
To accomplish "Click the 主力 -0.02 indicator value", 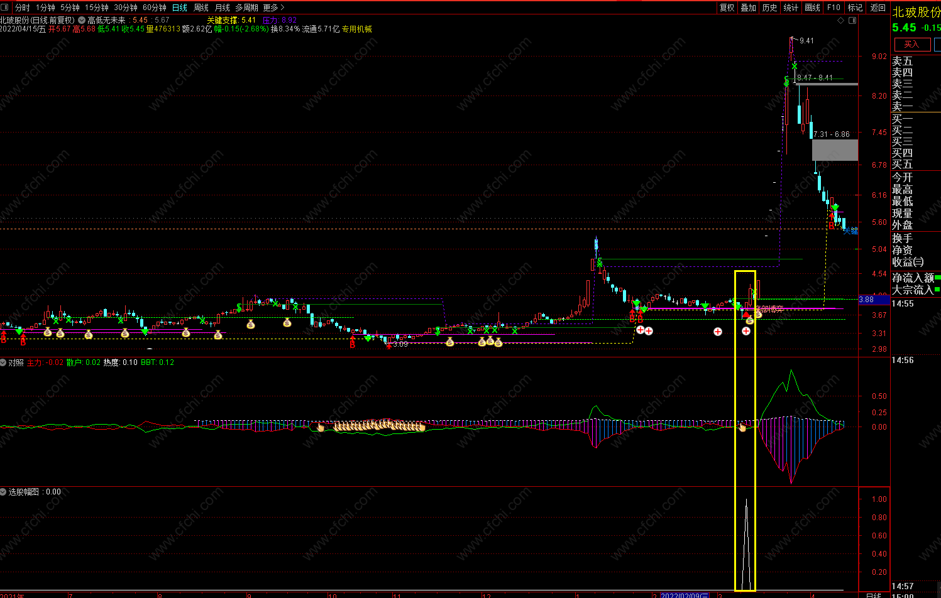I will (x=45, y=362).
